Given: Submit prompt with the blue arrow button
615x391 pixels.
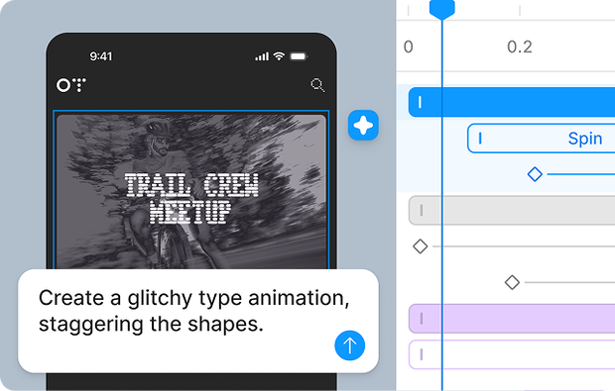Looking at the screenshot, I should (x=349, y=345).
